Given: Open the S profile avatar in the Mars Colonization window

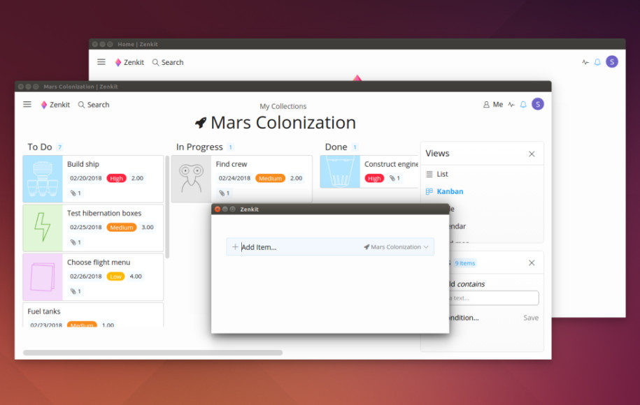Looking at the screenshot, I should (x=538, y=104).
